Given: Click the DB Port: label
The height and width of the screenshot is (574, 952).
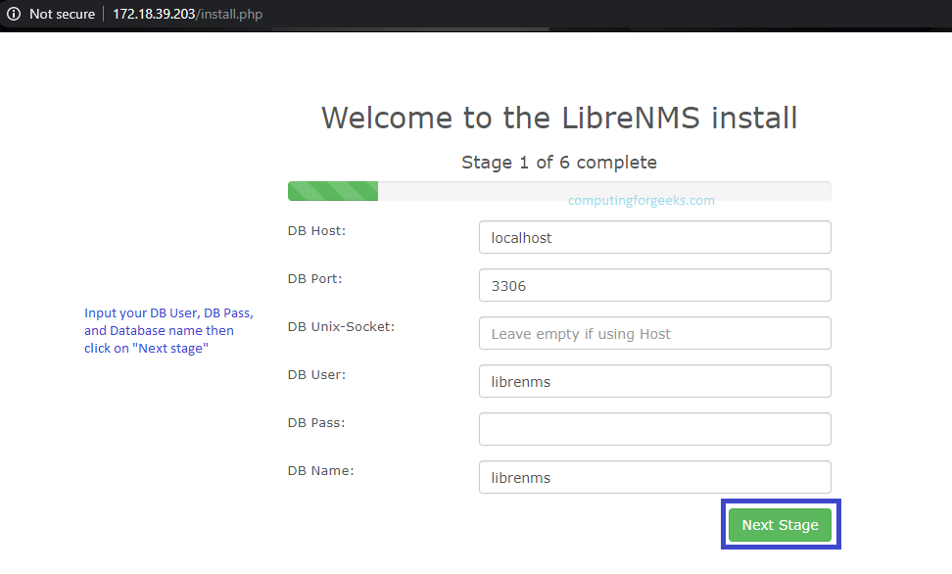Looking at the screenshot, I should (314, 279).
